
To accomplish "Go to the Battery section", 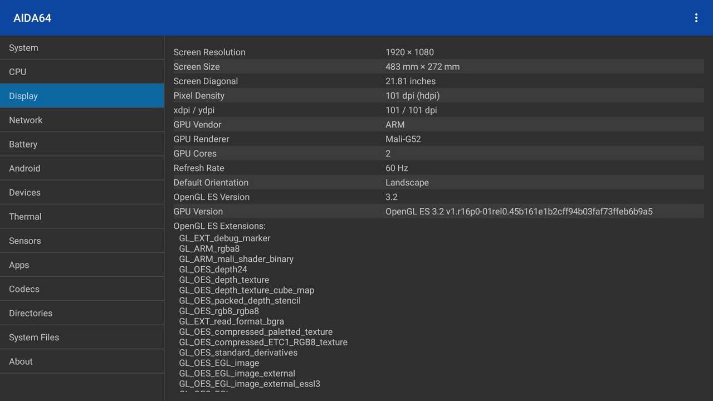I will [x=82, y=144].
